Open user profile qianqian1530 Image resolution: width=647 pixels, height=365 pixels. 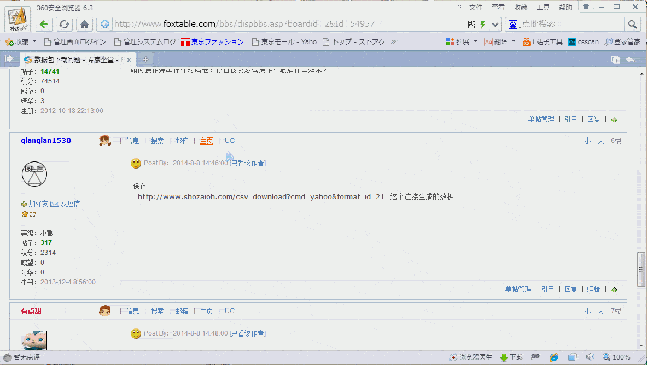click(x=46, y=140)
